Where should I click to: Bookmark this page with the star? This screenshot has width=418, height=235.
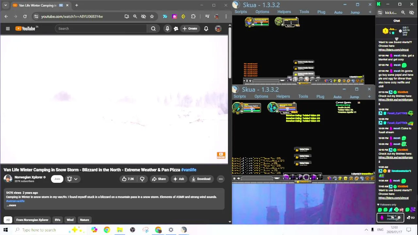click(x=152, y=16)
